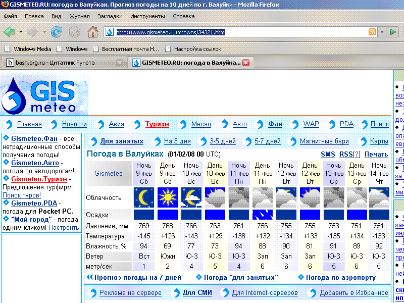Select the На 3 дня forecast
Viewport: 404px width, 303px height.
coord(177,141)
